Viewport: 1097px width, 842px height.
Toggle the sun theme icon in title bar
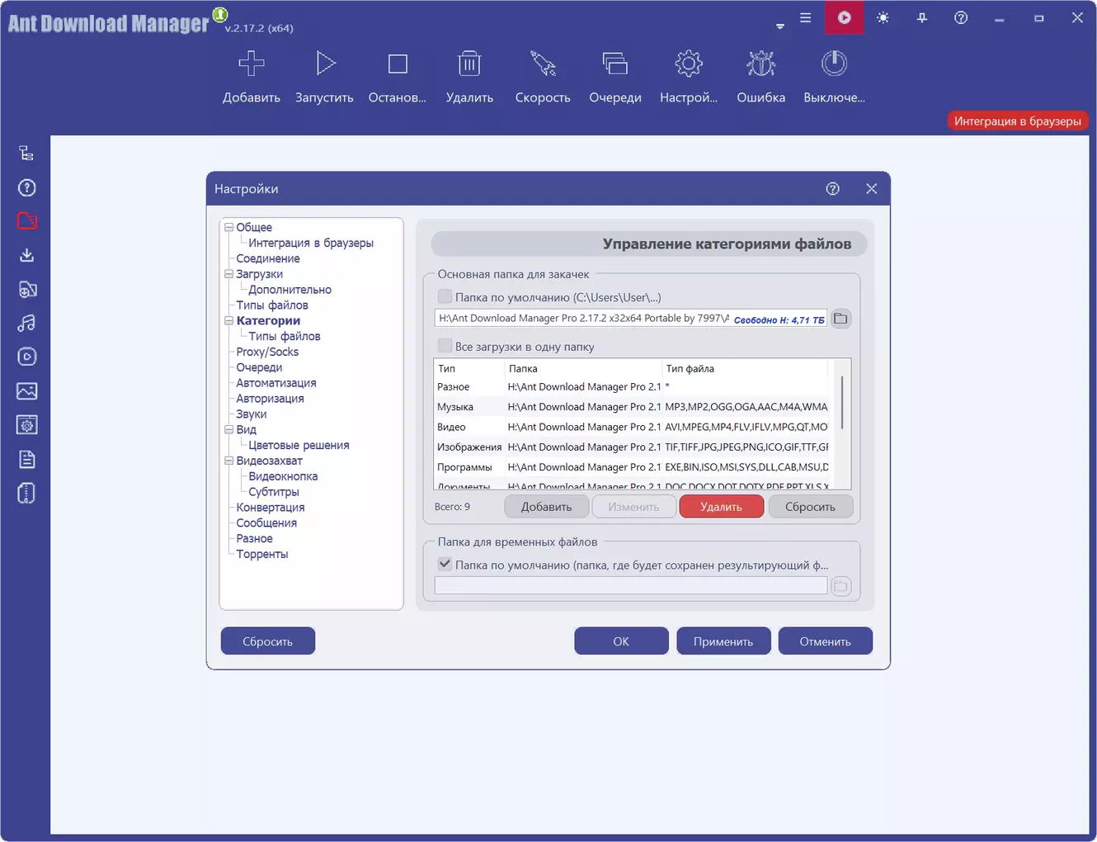pos(883,17)
